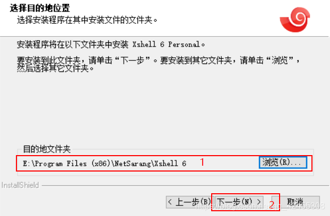Open the 浏览(R)... folder browser
The width and height of the screenshot is (330, 216).
click(283, 162)
